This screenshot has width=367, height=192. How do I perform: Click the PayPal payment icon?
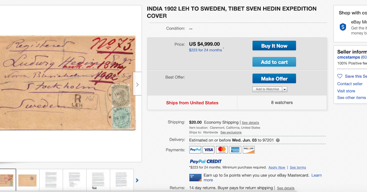195,150
